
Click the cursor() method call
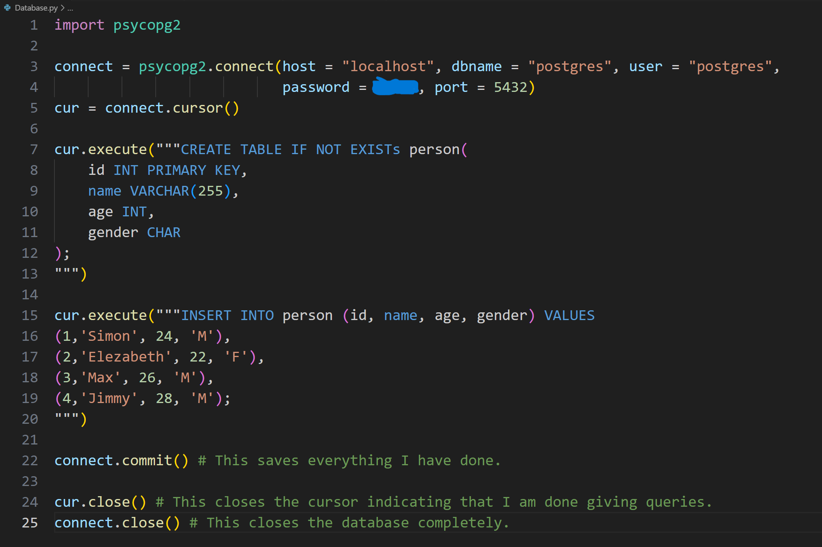pos(198,108)
